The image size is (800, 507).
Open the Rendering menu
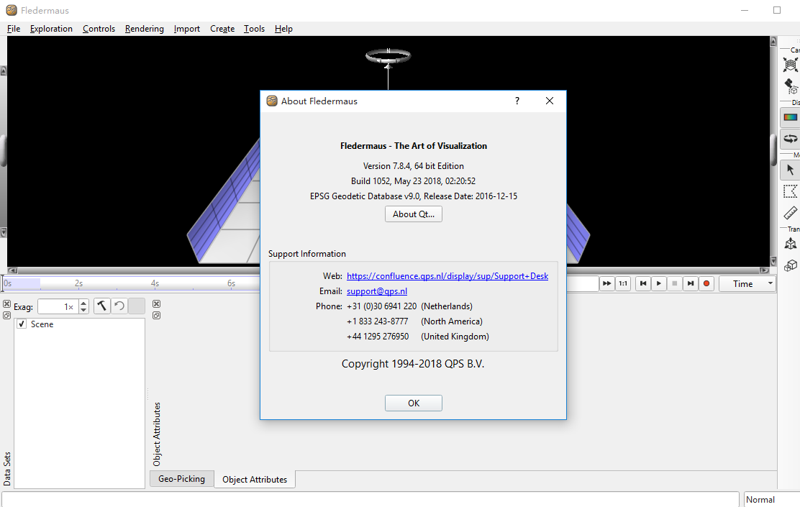[144, 29]
